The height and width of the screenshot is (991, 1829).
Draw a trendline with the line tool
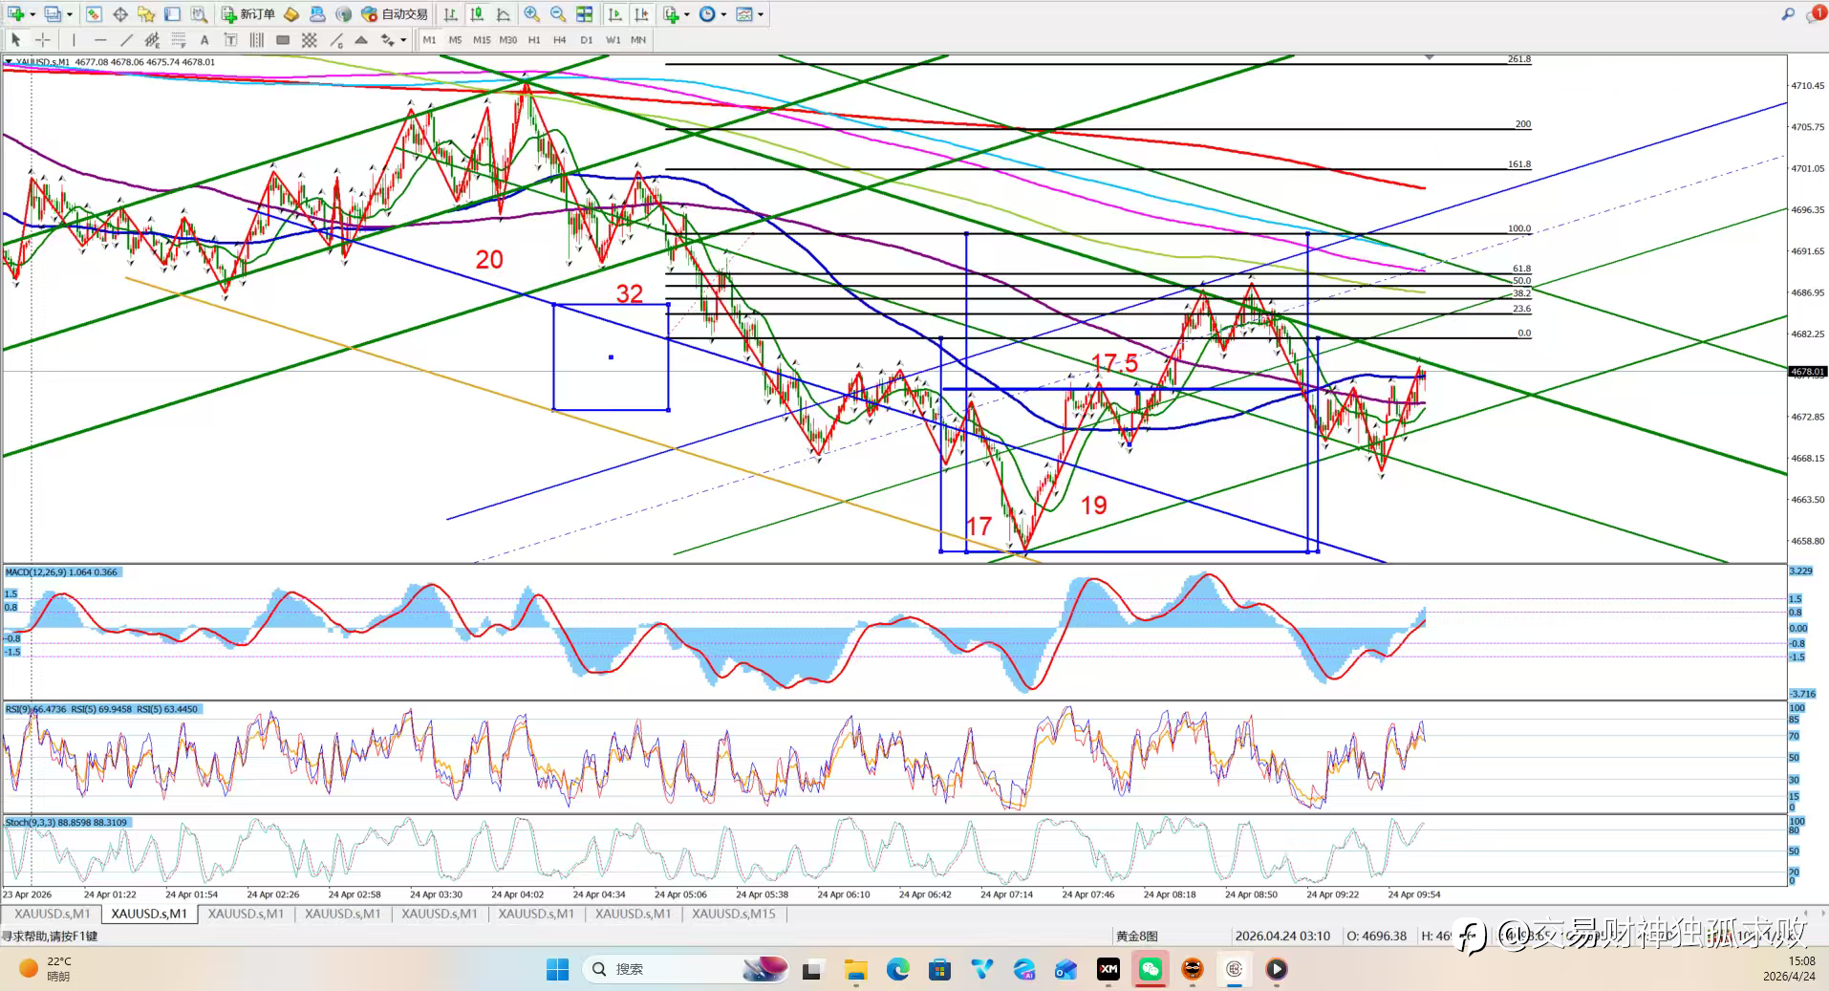[126, 40]
